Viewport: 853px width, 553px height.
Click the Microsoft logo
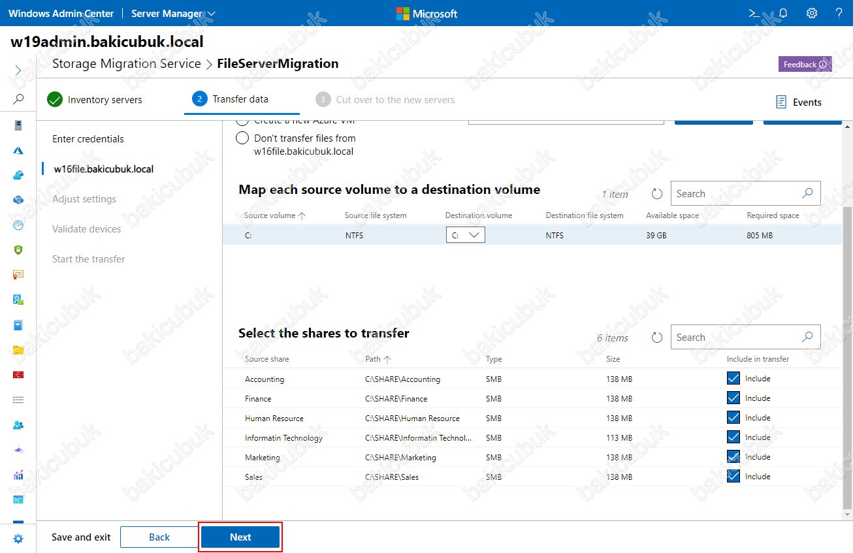tap(426, 13)
